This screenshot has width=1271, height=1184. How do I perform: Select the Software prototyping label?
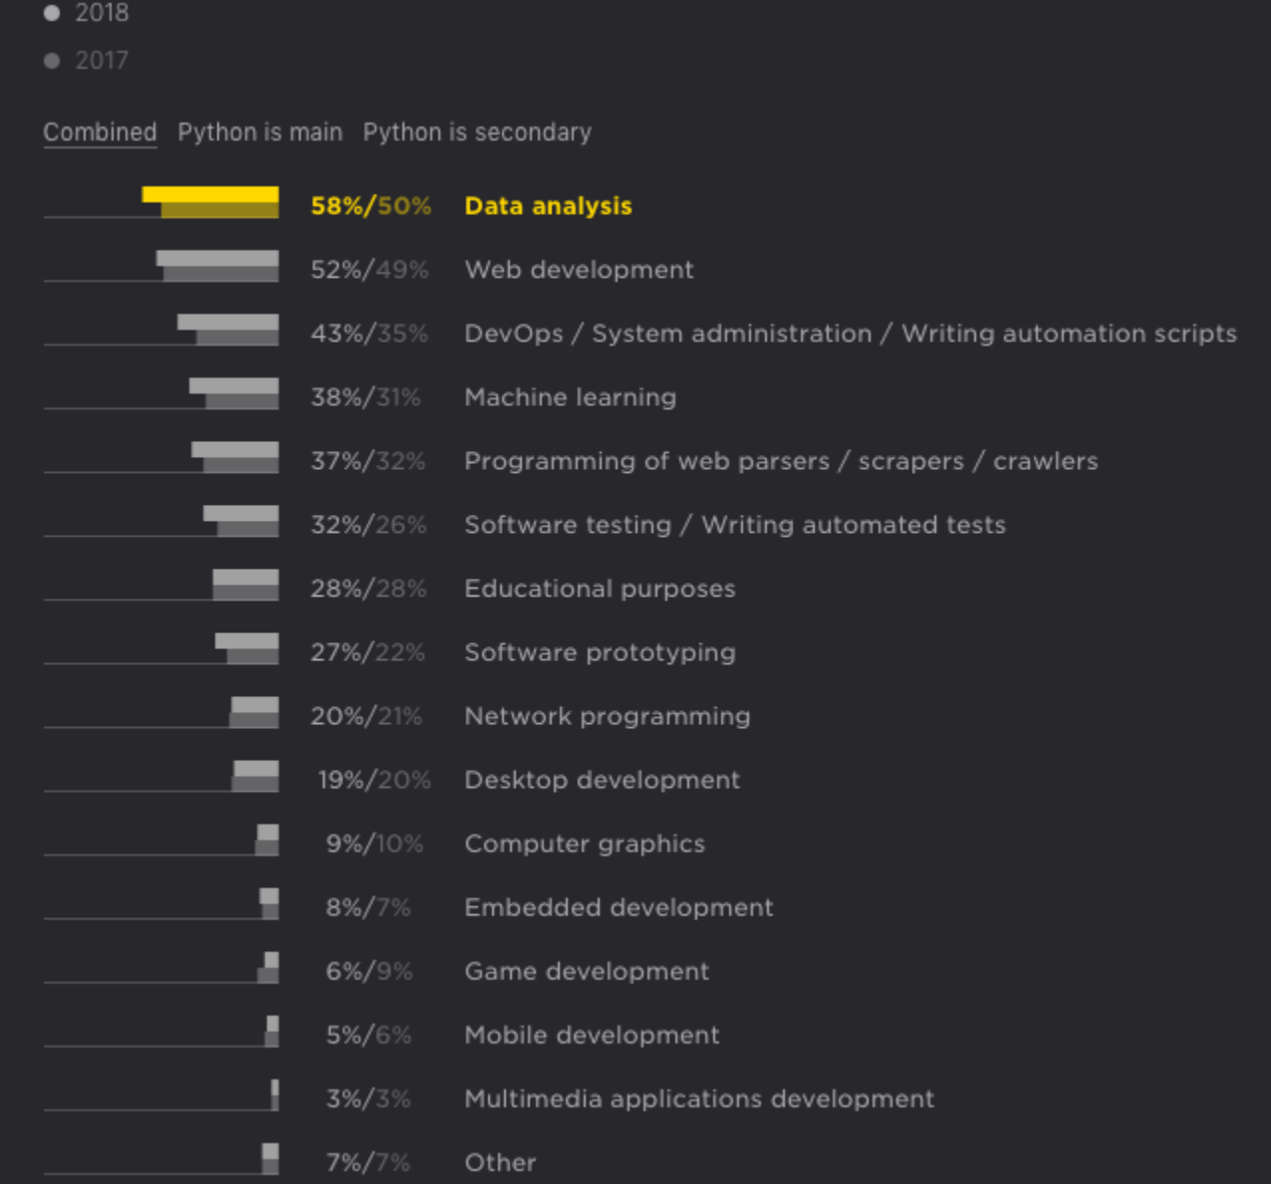[x=600, y=652]
